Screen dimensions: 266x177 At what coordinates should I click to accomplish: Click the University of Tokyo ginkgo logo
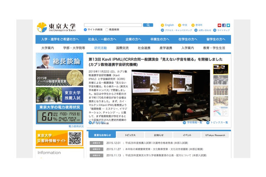coord(42,27)
